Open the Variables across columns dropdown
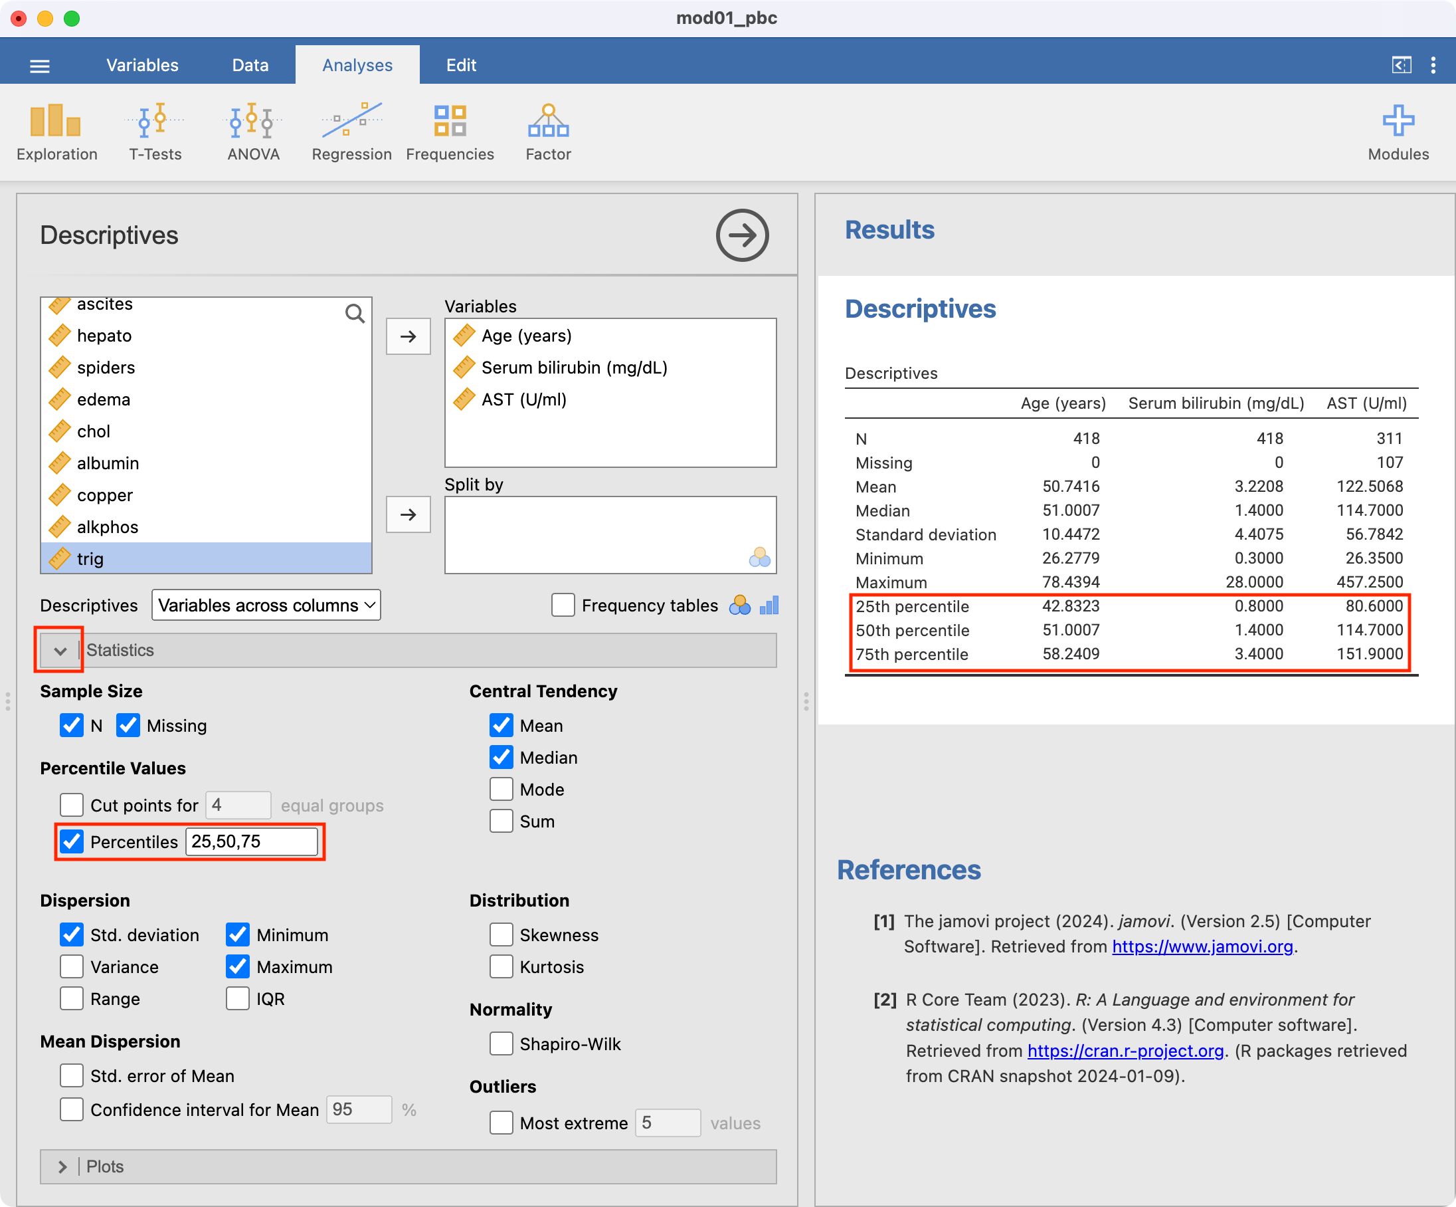 266,605
